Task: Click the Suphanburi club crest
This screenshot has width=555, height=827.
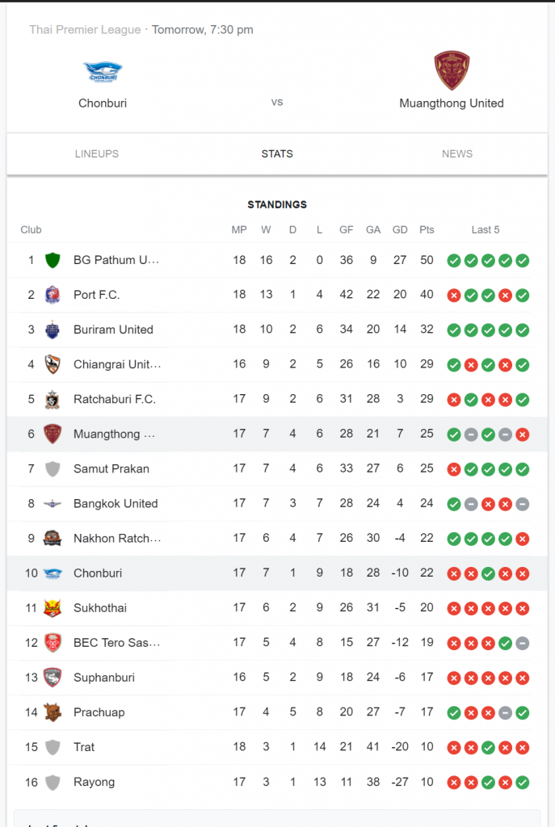Action: coord(53,678)
